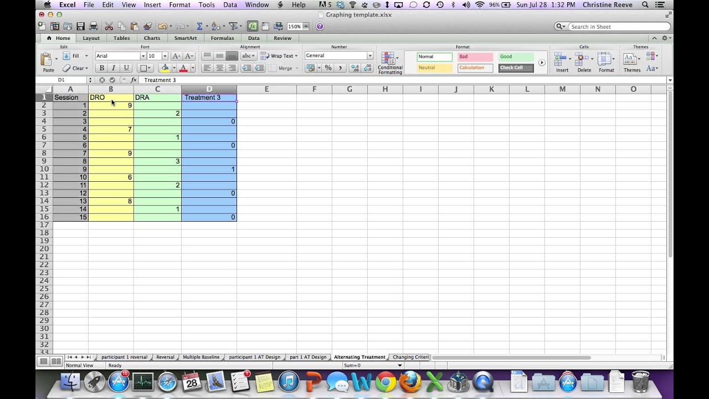Image resolution: width=709 pixels, height=399 pixels.
Task: Click the yellow fill color bucket
Action: tap(165, 68)
